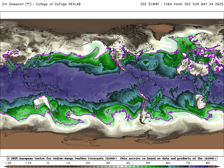Click the "30" color scale label
The width and height of the screenshot is (224, 168).
[x=108, y=163]
